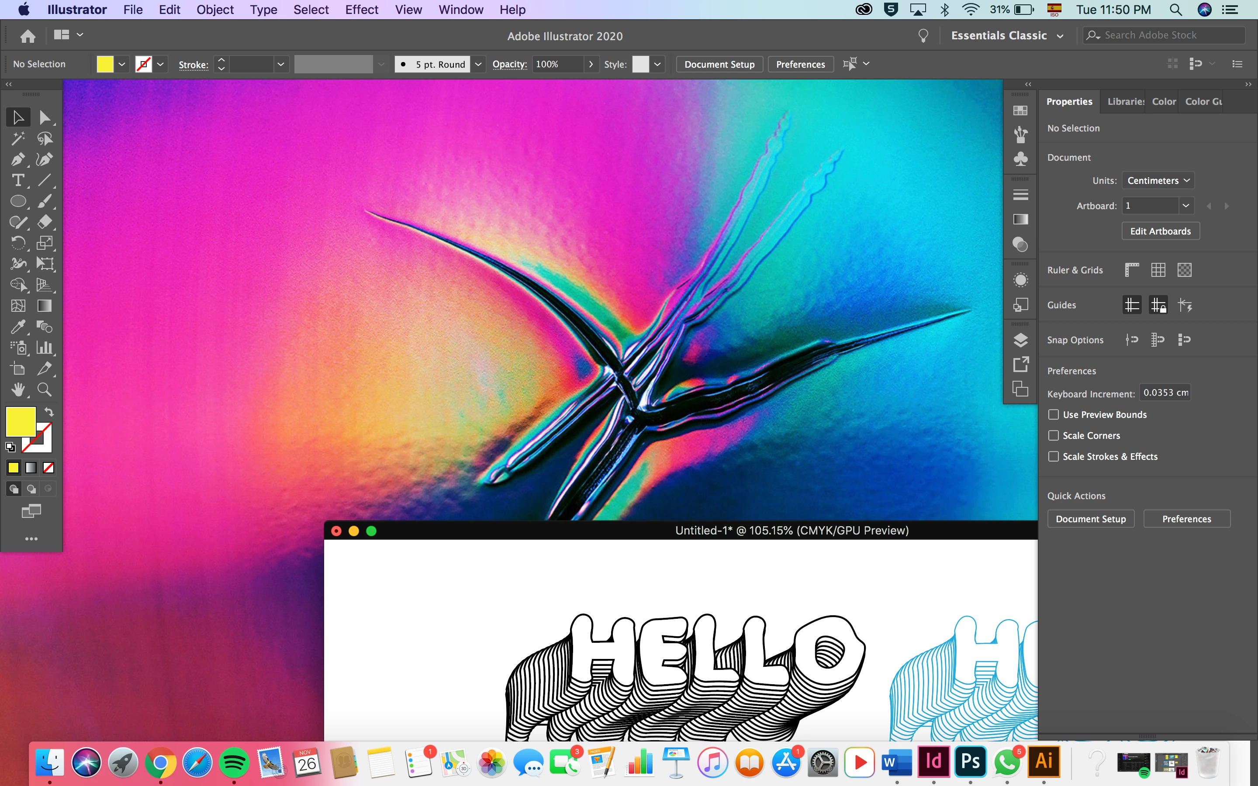Enable Scale Corners checkbox

[1053, 436]
